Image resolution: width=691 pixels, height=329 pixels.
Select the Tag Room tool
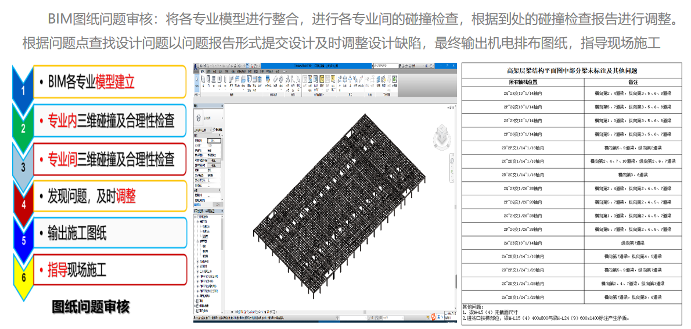click(x=315, y=82)
